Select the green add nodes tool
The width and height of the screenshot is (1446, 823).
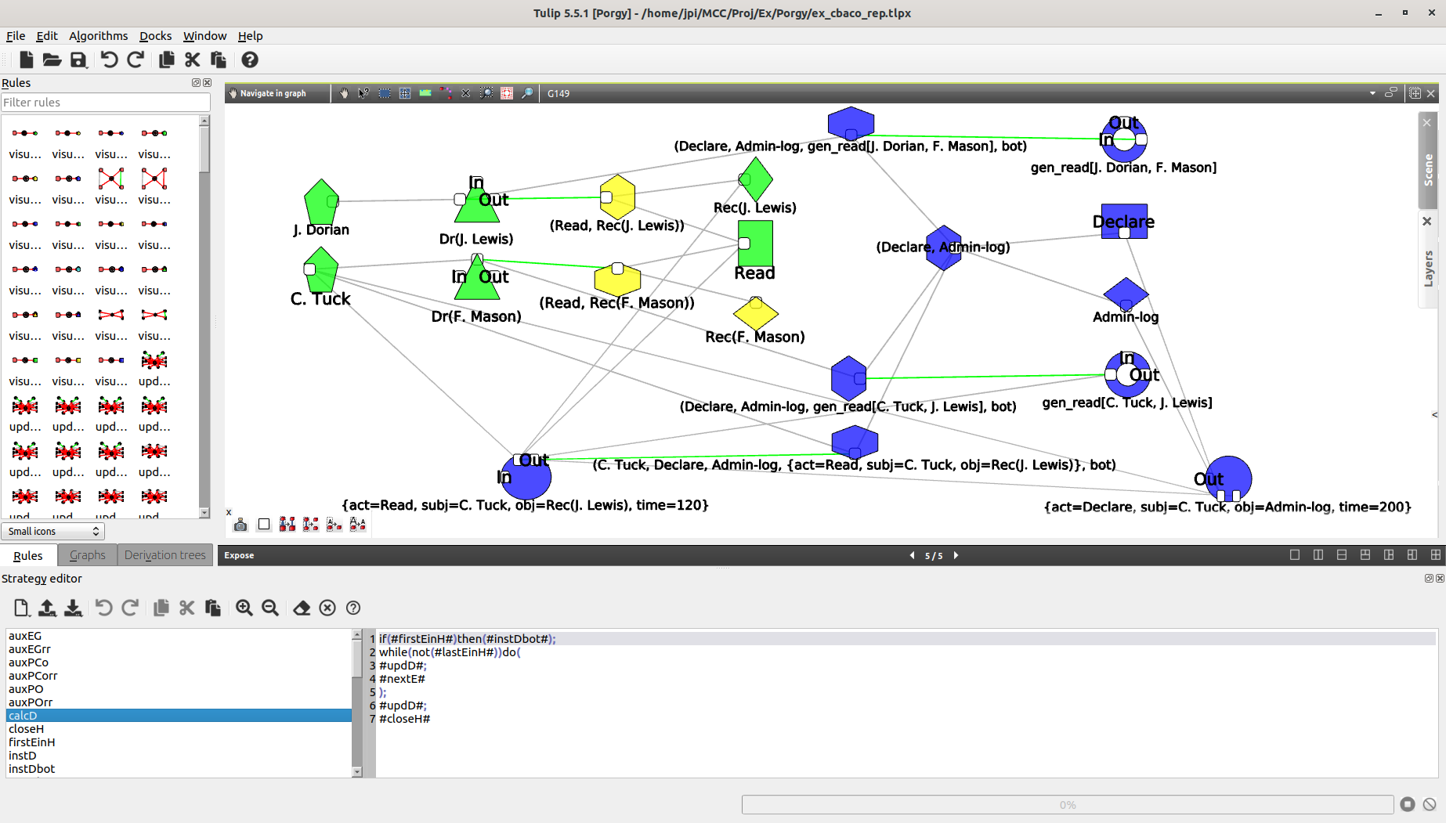[425, 93]
